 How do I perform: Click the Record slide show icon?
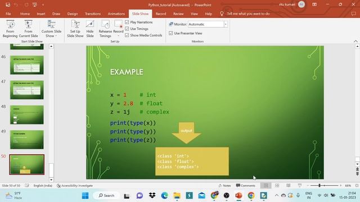(118, 24)
